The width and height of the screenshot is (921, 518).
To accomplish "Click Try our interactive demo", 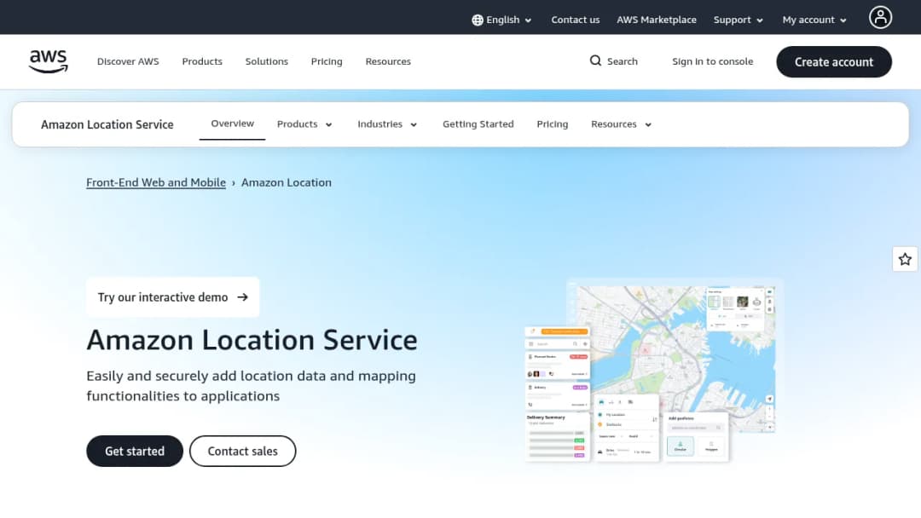I will pyautogui.click(x=172, y=297).
